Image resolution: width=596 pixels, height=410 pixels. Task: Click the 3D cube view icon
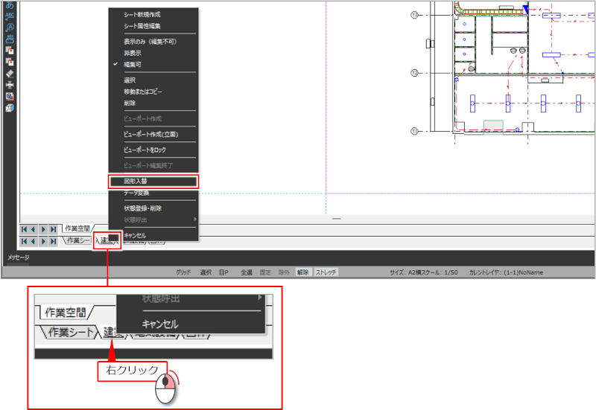[x=10, y=108]
